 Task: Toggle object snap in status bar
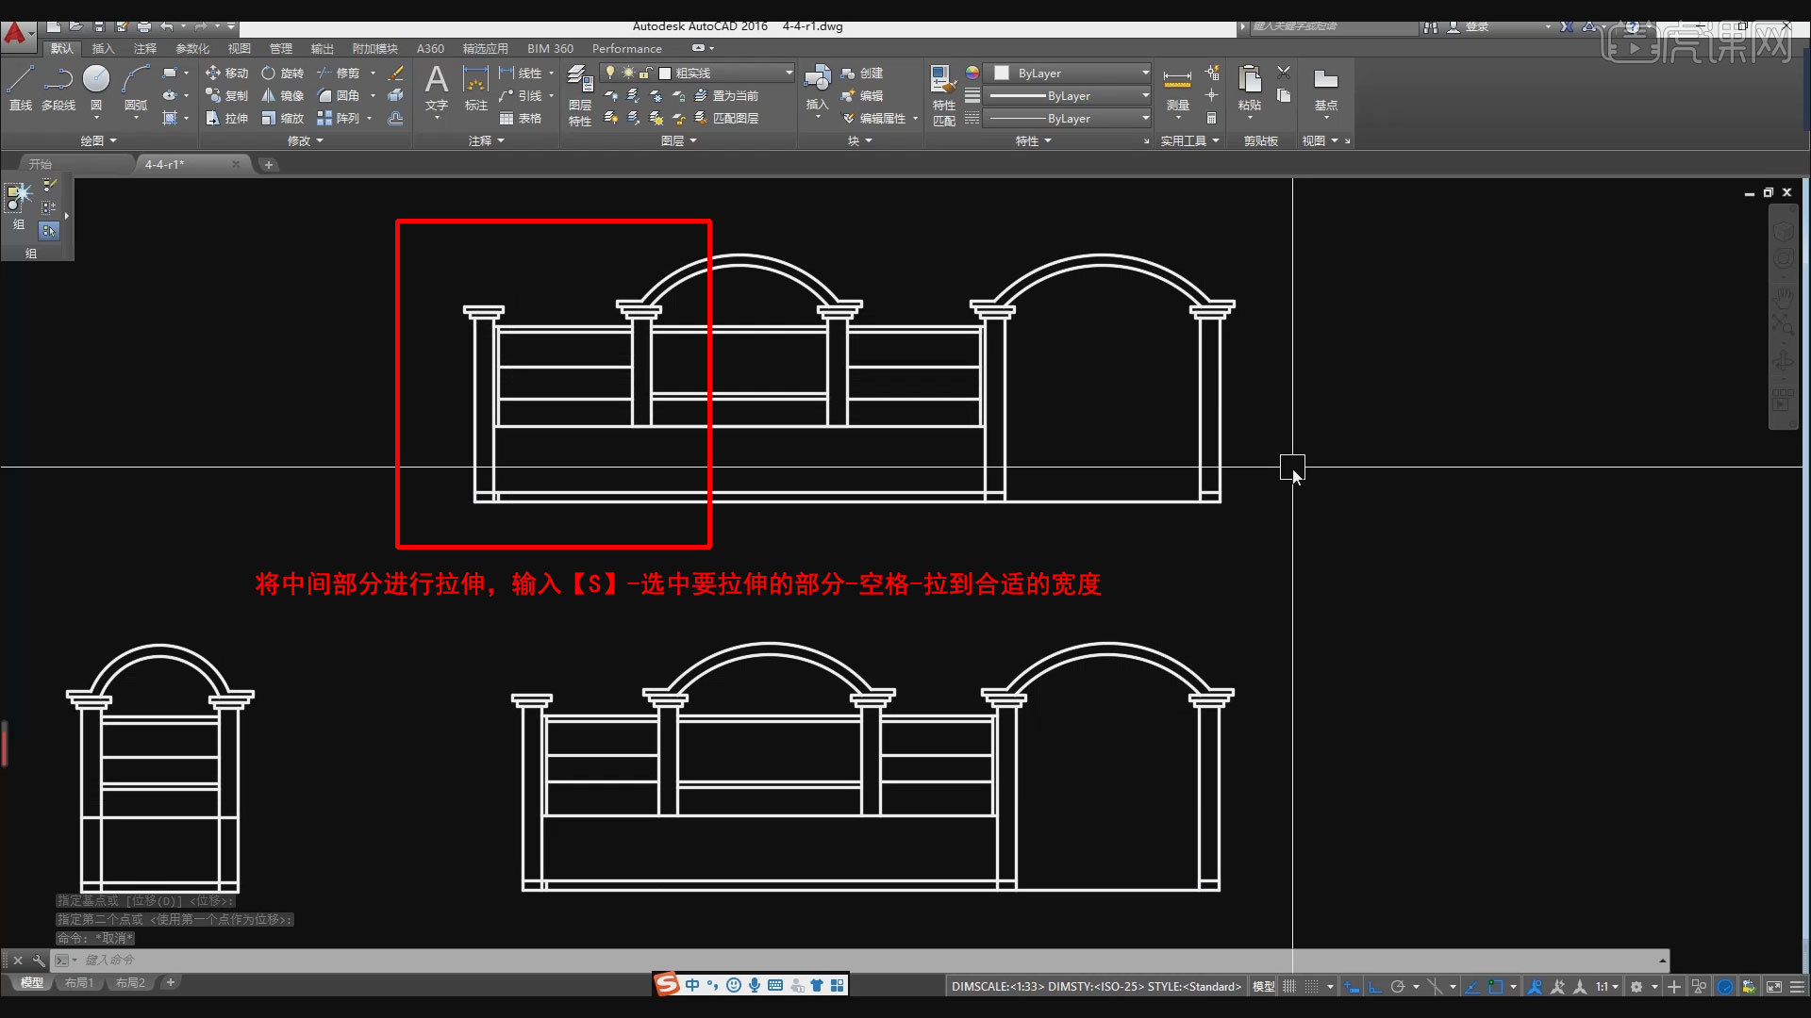point(1496,987)
